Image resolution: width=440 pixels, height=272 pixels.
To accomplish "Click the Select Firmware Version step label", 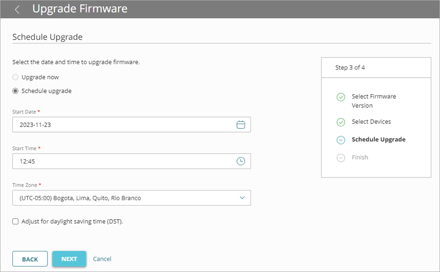I will (x=374, y=101).
